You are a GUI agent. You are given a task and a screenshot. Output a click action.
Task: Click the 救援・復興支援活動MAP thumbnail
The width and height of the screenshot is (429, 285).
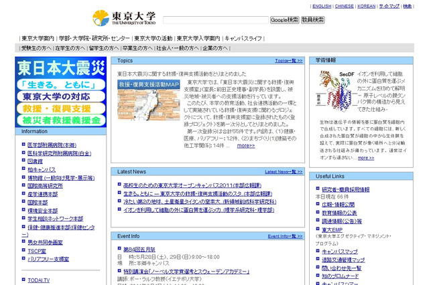[x=149, y=100]
